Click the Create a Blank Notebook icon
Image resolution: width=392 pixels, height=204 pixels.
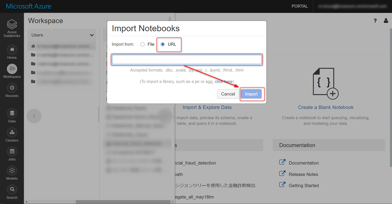coord(326,84)
